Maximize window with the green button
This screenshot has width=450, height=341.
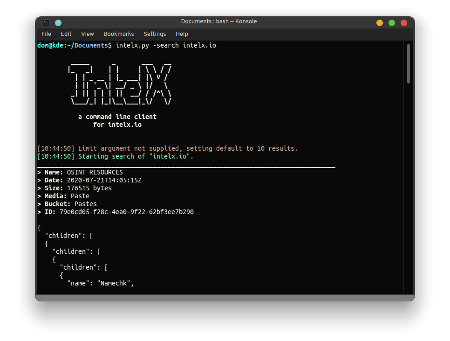click(x=391, y=23)
